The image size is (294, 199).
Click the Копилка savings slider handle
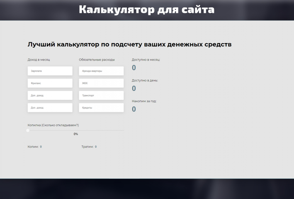pos(28,131)
